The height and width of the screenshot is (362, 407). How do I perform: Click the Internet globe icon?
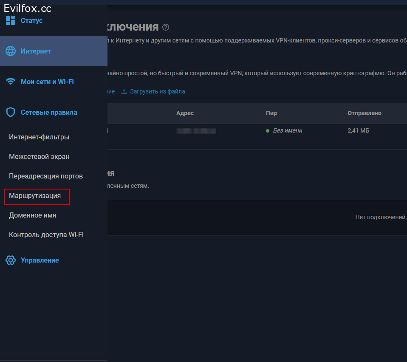click(x=11, y=51)
